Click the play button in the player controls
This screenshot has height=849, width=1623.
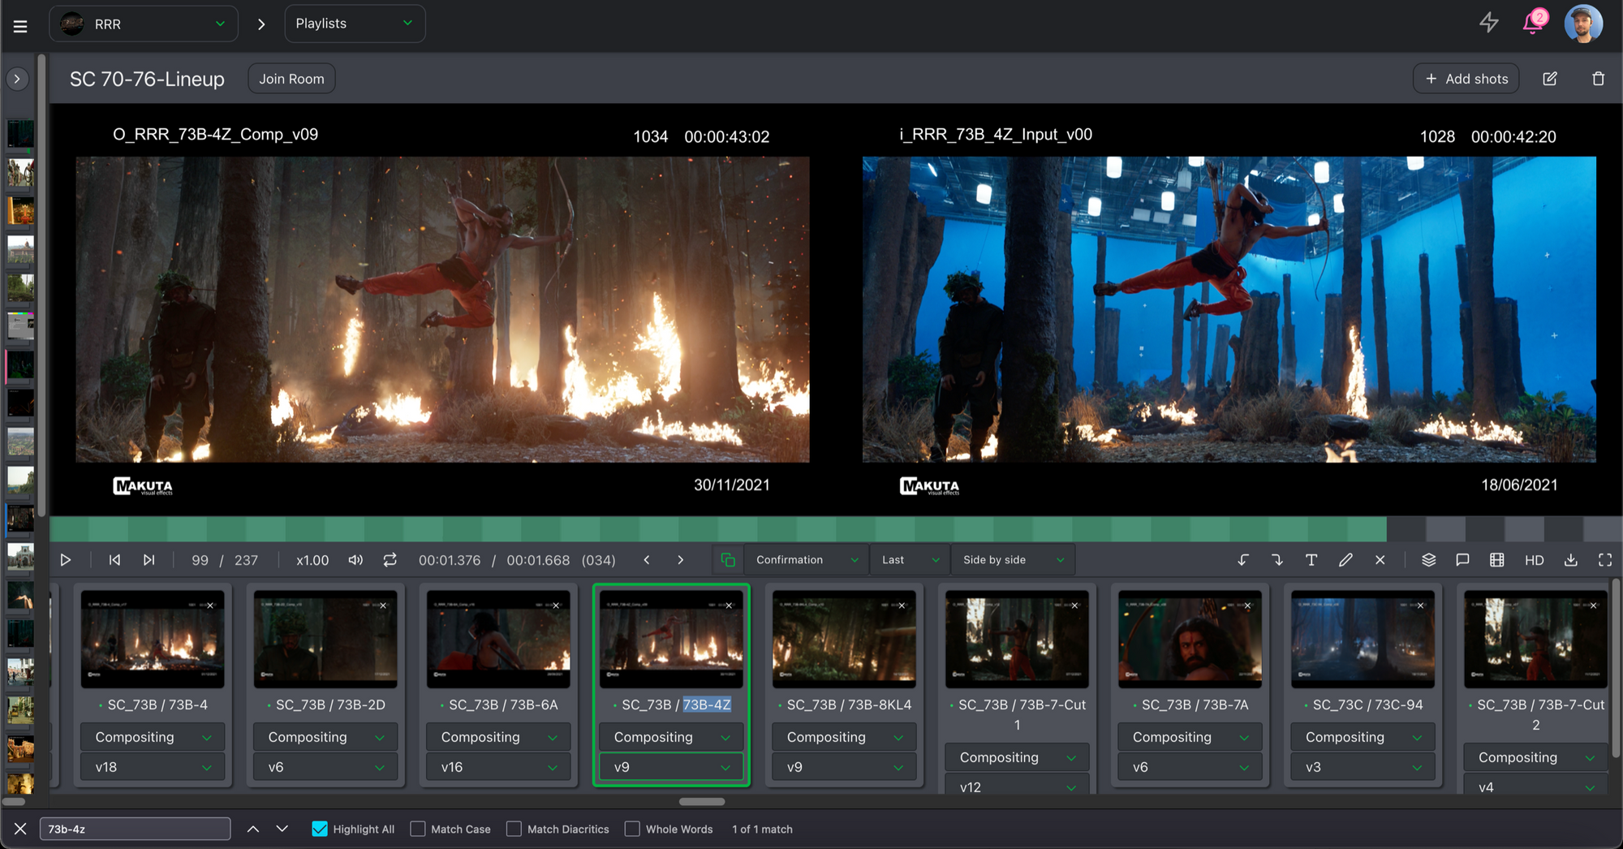[x=66, y=560]
